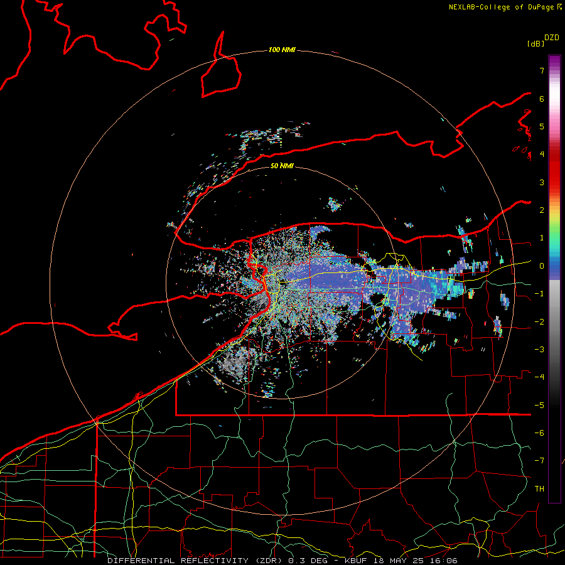Click the 7 value on the color scale

tap(542, 70)
